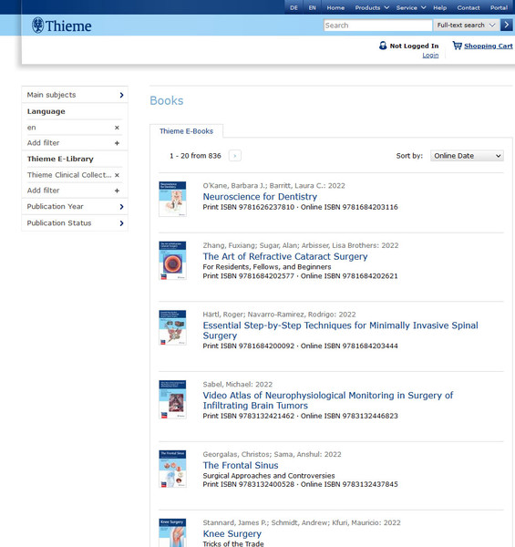
Task: Open Portal in top navigation
Action: point(499,7)
